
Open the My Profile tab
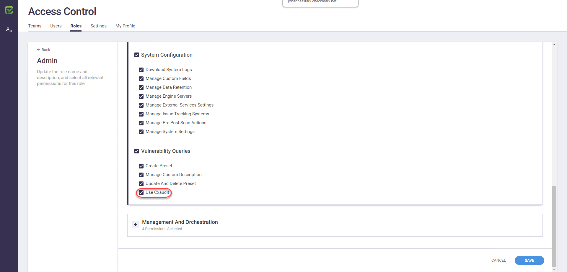pyautogui.click(x=125, y=26)
